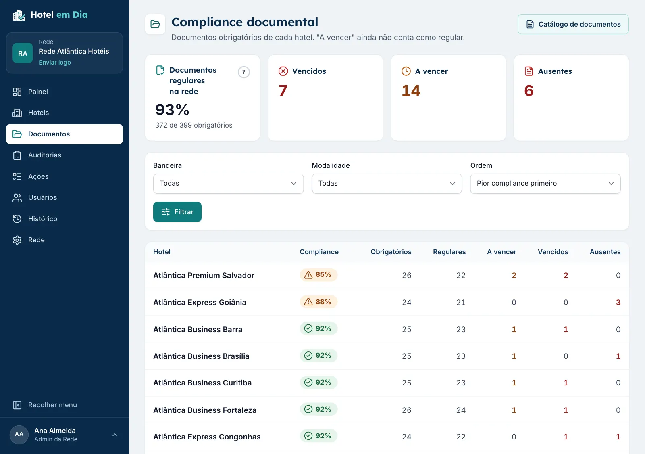Click the Ações checklist icon
Viewport: 645px width, 454px height.
coord(17,176)
